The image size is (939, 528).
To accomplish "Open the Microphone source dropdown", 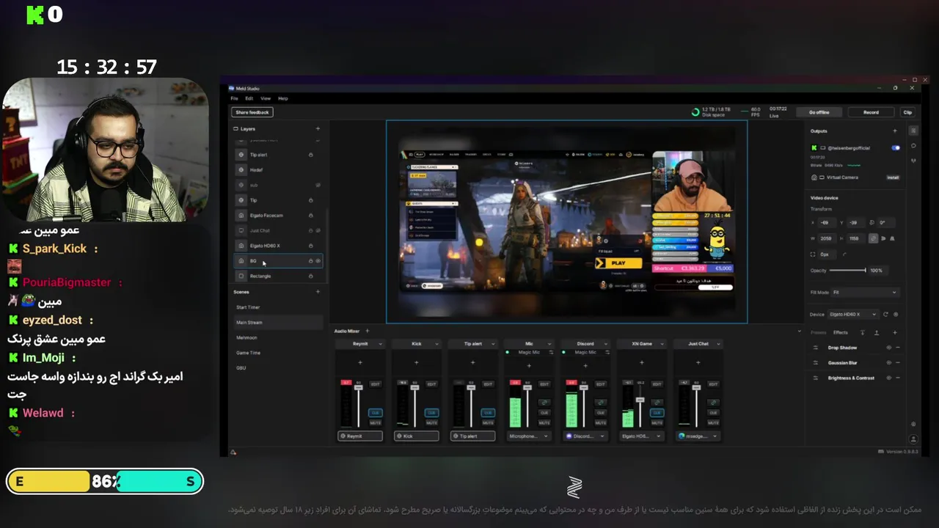I will point(529,436).
